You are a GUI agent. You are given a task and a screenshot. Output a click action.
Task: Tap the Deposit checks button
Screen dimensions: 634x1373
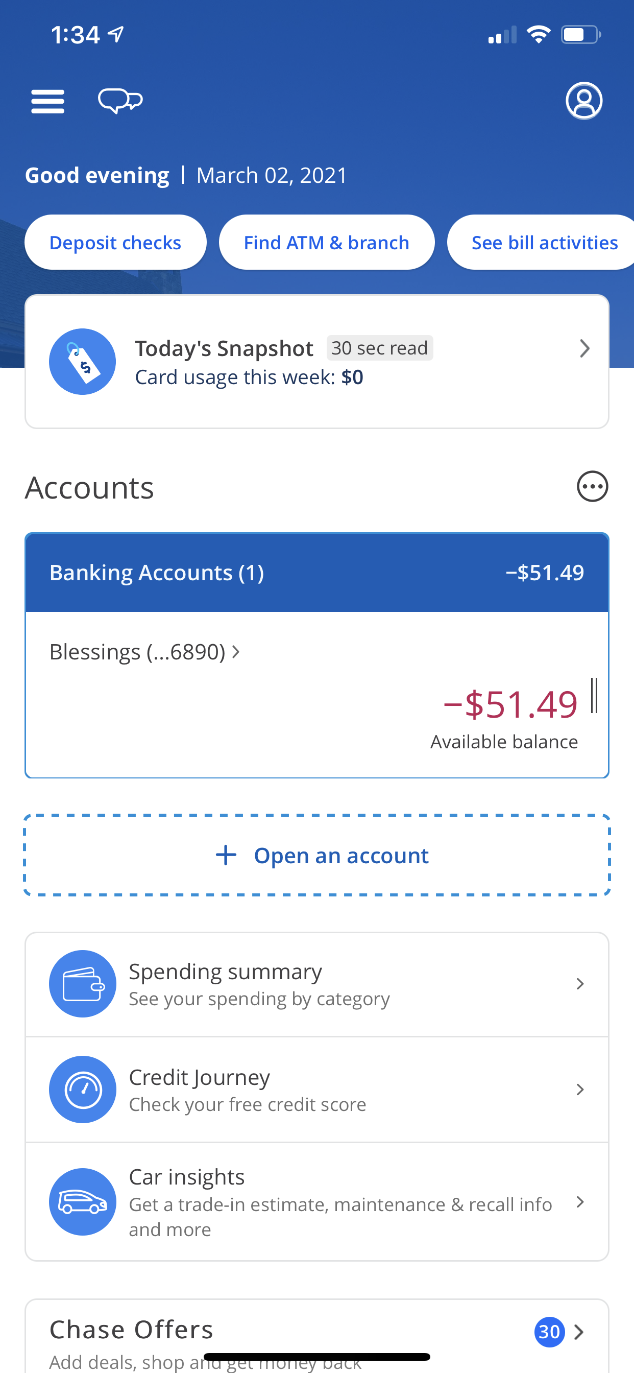[115, 243]
